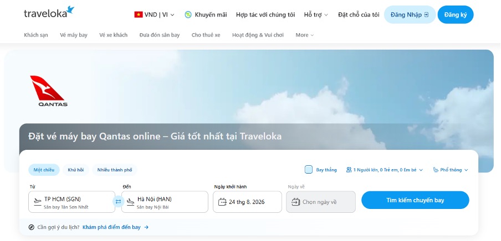This screenshot has height=241, width=501.
Task: Click the seat class icon
Action: (436, 170)
